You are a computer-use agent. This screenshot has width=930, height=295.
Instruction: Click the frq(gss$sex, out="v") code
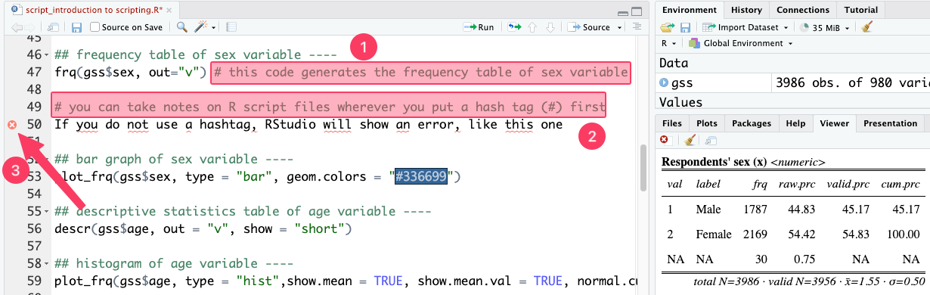(130, 72)
